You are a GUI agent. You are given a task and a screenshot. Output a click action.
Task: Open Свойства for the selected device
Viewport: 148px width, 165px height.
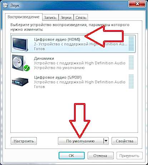[124, 141]
